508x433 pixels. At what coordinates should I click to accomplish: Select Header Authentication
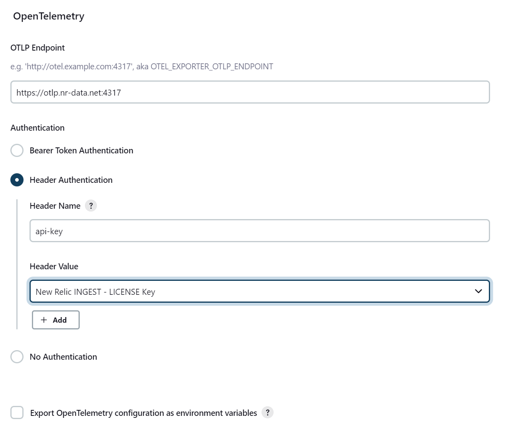coord(17,180)
